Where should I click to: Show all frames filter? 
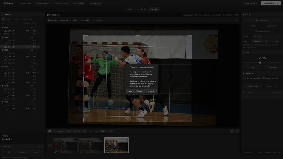[x=3, y=19]
